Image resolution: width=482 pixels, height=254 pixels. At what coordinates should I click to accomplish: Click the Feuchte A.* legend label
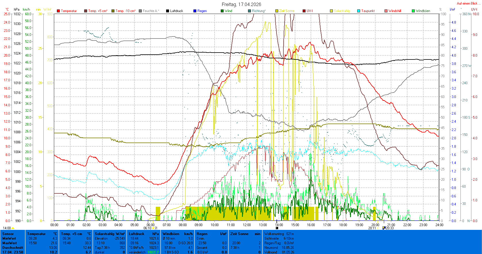[151, 11]
